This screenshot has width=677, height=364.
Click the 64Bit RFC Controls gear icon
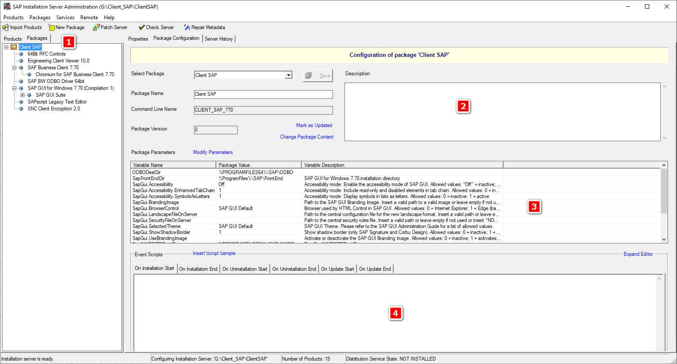tap(21, 54)
